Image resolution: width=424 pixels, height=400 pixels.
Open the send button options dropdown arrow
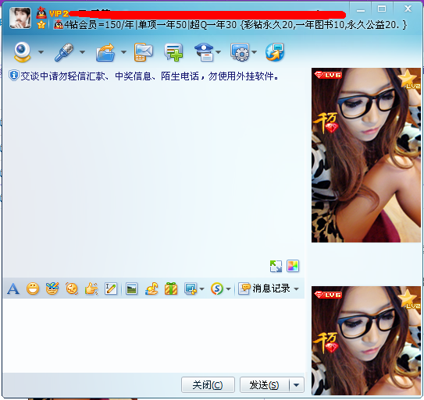(x=297, y=385)
